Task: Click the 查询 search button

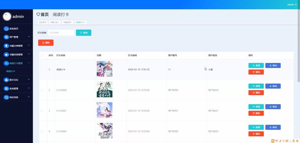Action: click(x=84, y=33)
